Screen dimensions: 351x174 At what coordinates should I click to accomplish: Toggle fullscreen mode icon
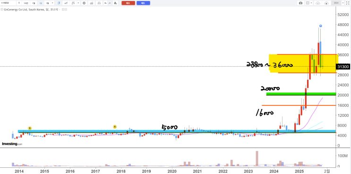348,3
